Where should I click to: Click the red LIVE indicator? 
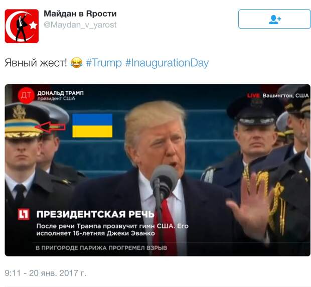point(253,96)
